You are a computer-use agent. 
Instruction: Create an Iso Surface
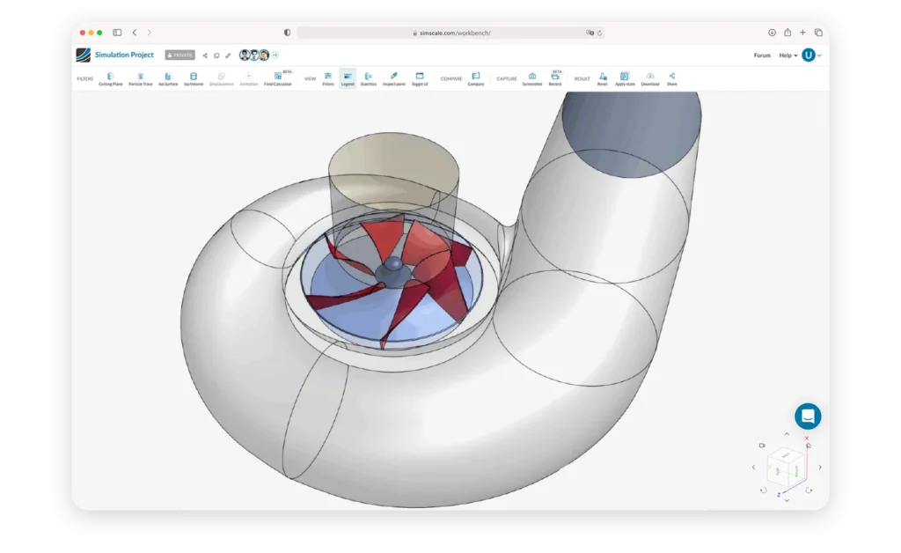pyautogui.click(x=167, y=77)
